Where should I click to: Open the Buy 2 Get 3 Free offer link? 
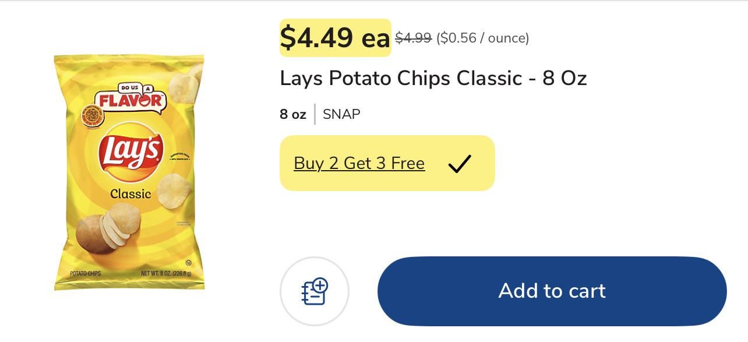(359, 163)
